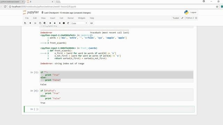Restart the kernel icon
223x125 pixels.
coord(68,23)
